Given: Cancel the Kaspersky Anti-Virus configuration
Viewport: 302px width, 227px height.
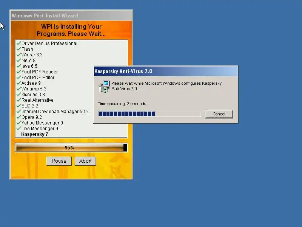Looking at the screenshot, I should 219,114.
